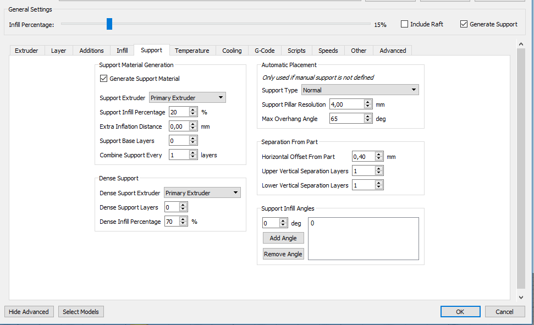
Task: Decrease Dense Infill Percentage spinner value
Action: click(x=183, y=224)
